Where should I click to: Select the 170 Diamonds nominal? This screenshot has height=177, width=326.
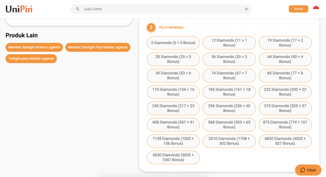coord(173,92)
